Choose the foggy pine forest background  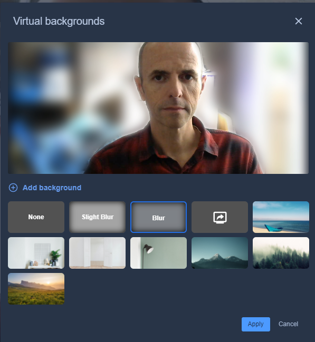(x=281, y=253)
